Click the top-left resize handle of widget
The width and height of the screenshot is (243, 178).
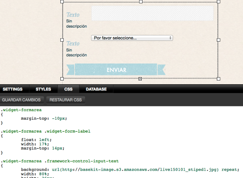tap(62, 2)
